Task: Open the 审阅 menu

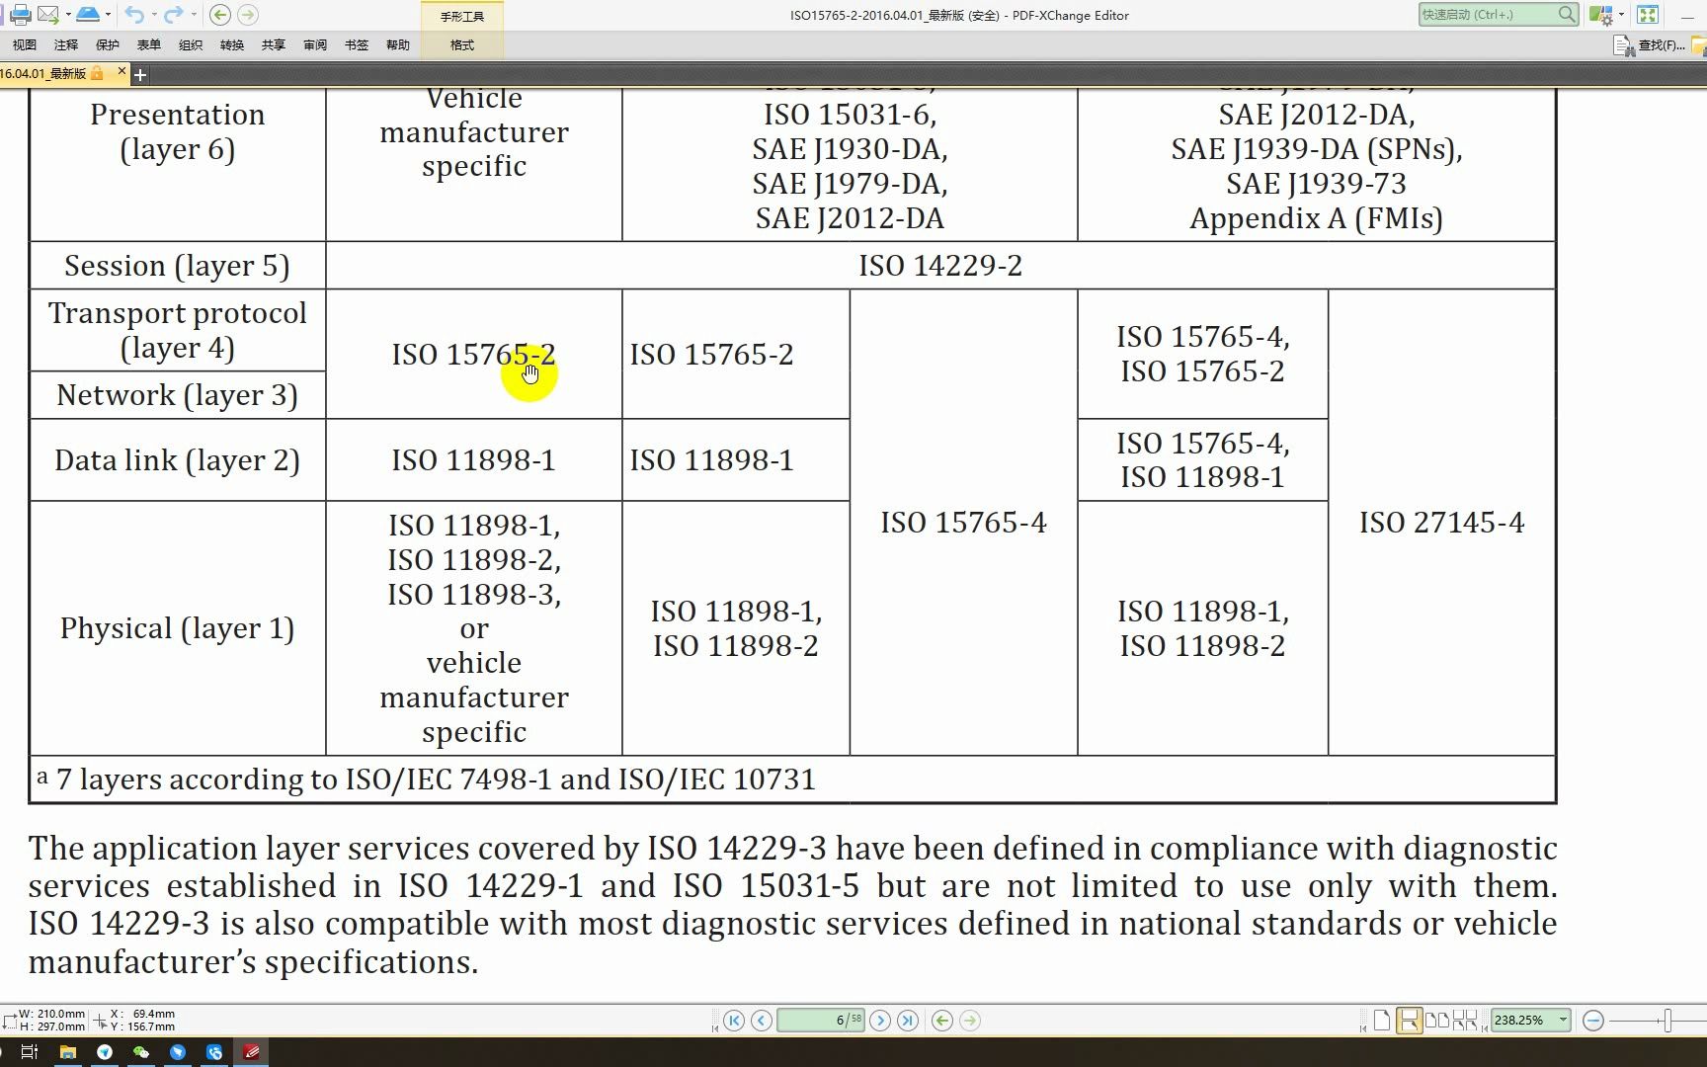Action: pos(315,44)
